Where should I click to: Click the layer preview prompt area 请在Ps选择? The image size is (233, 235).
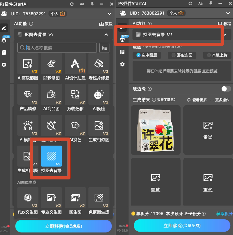[x=182, y=71]
